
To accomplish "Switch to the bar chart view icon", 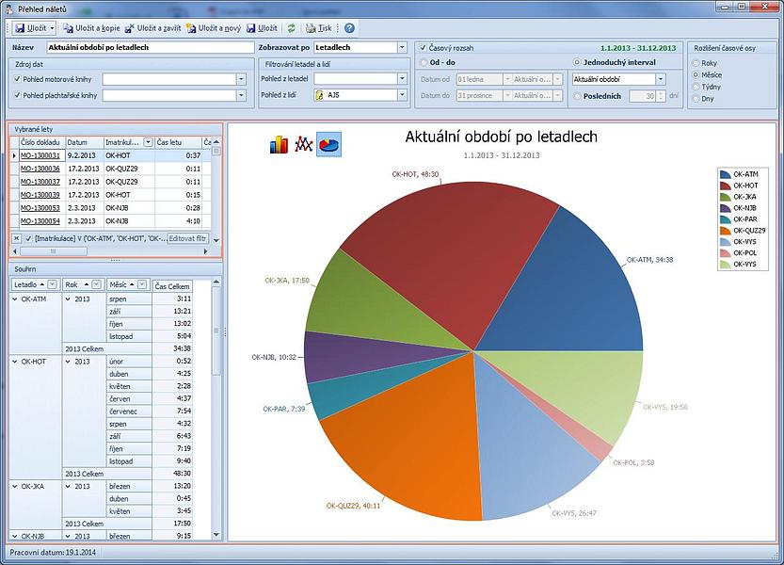I will (280, 144).
